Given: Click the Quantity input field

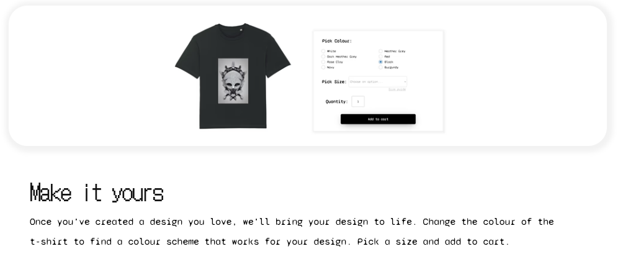Looking at the screenshot, I should coord(358,101).
